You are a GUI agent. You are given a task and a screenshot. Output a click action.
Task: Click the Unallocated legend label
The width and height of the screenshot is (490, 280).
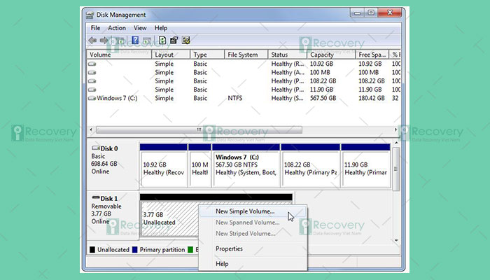[x=113, y=250]
